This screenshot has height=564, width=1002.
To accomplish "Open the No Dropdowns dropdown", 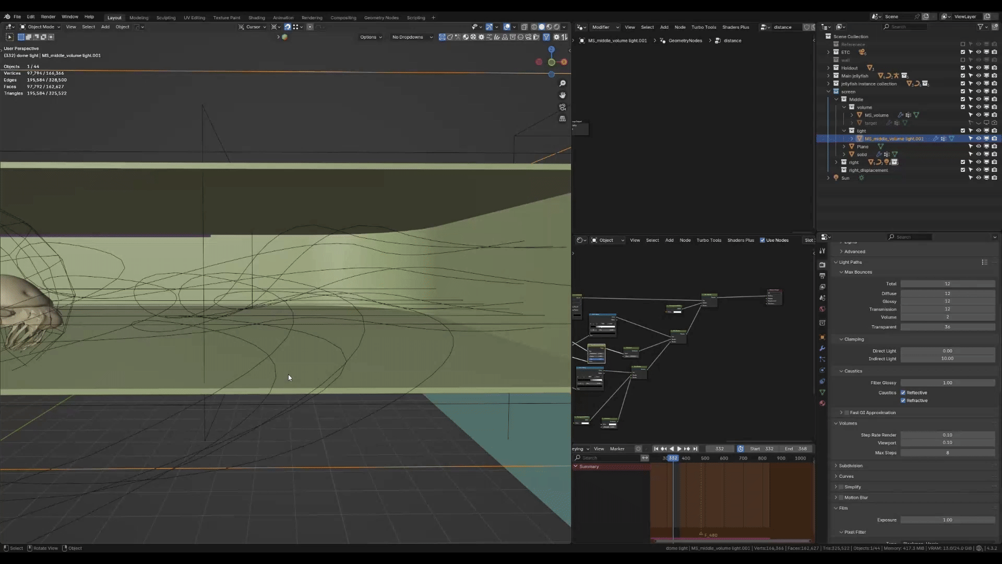I will (x=412, y=37).
